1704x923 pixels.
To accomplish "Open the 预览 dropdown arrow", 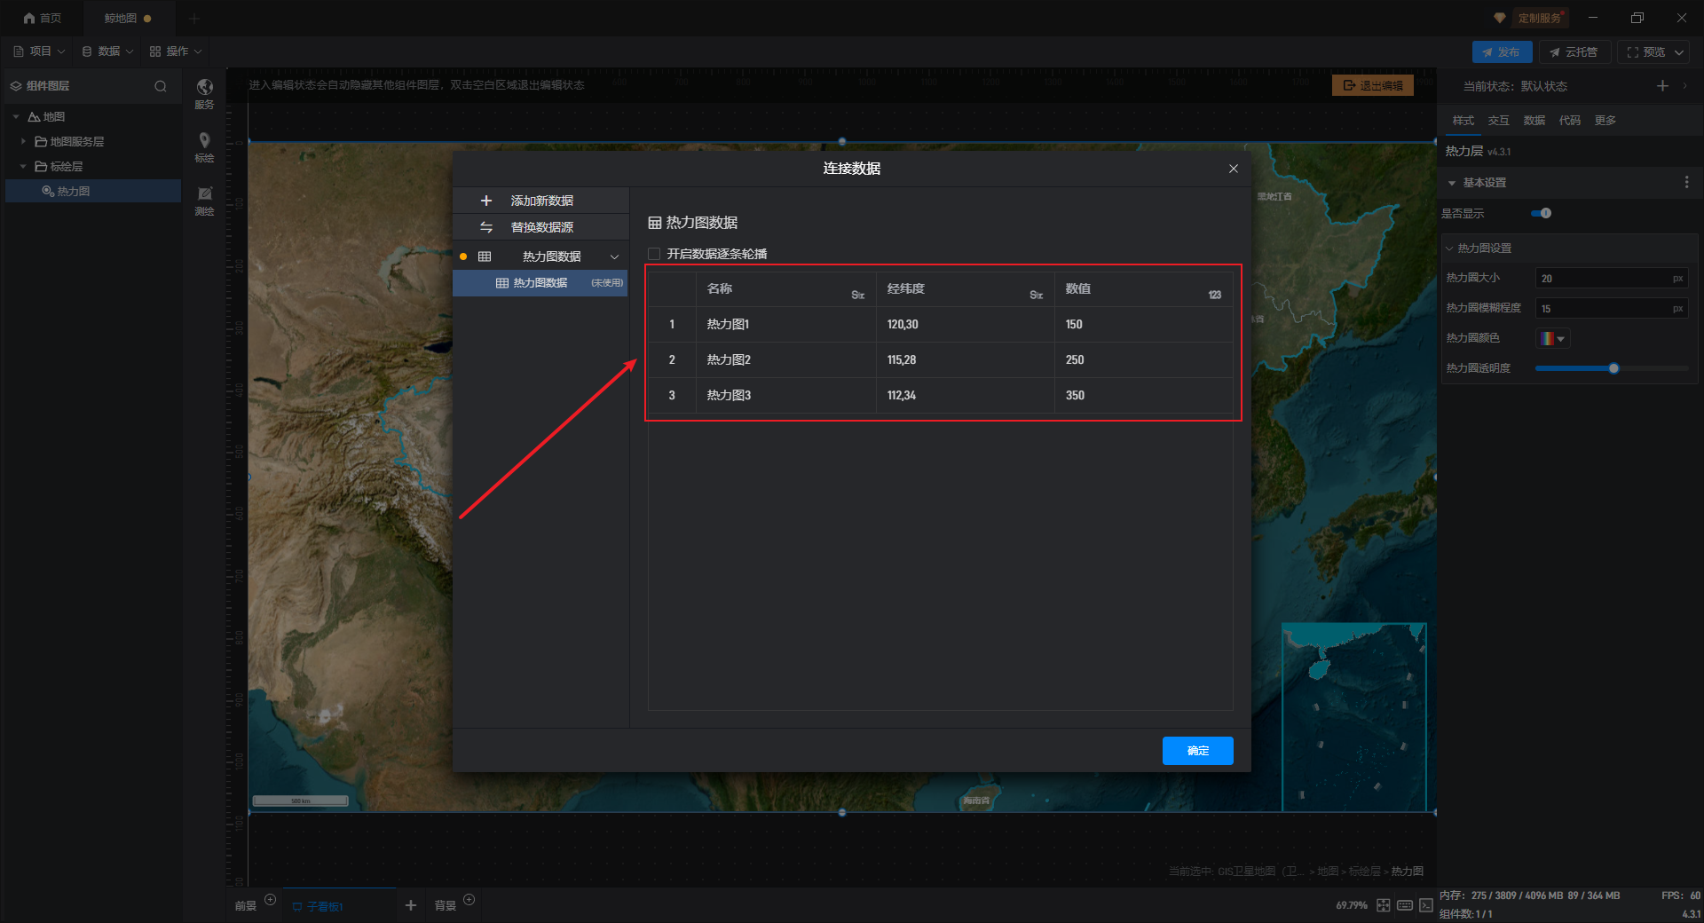I will (x=1679, y=52).
